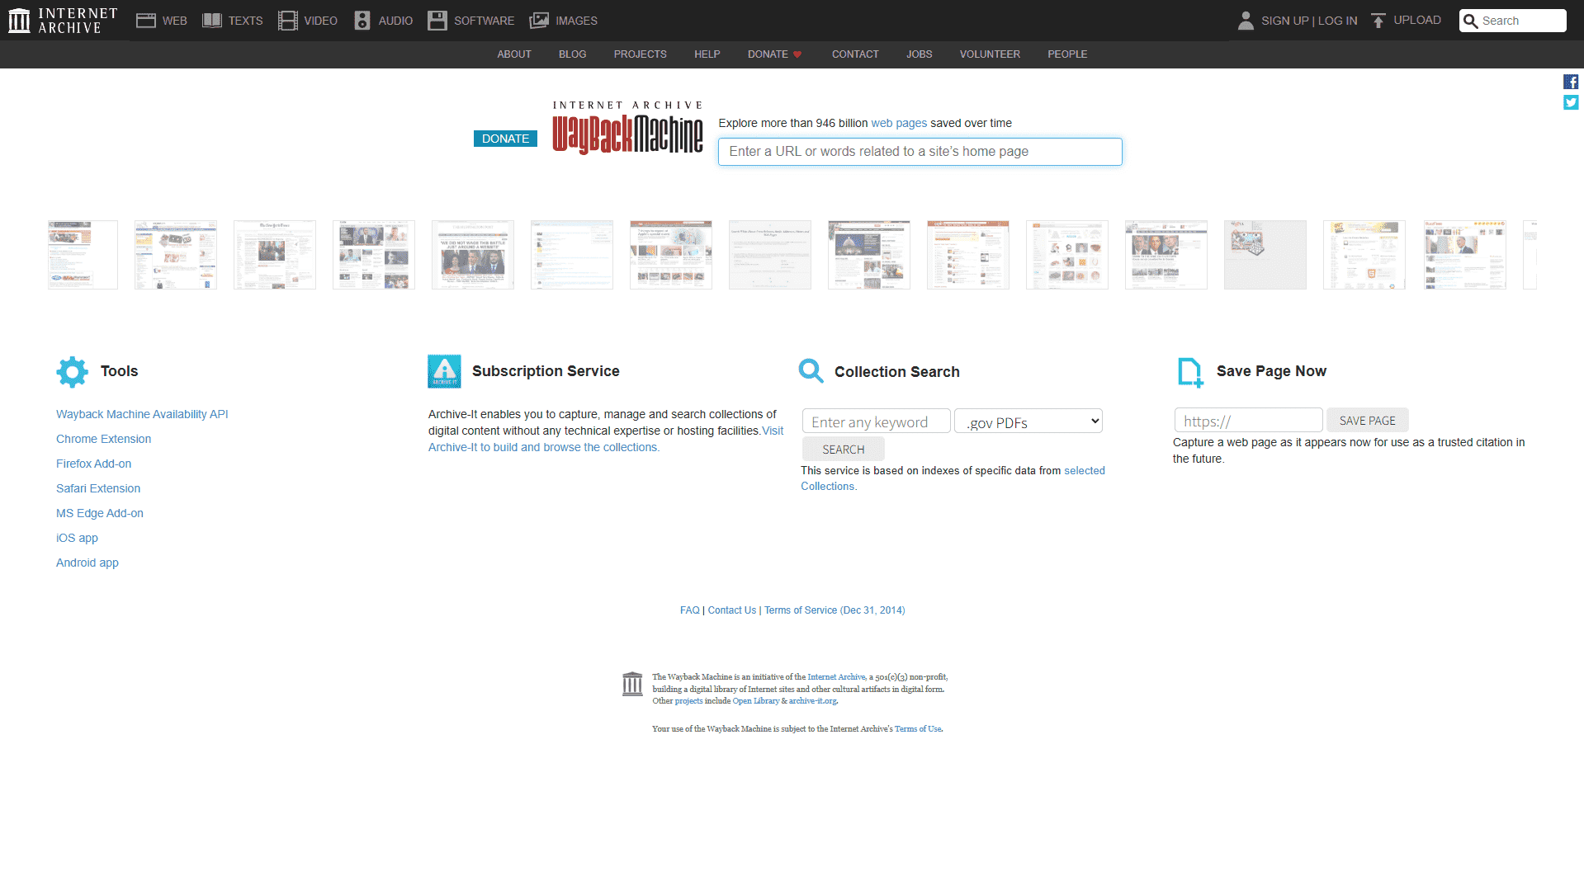This screenshot has height=890, width=1584.
Task: Open the Contact menu item
Action: (855, 54)
